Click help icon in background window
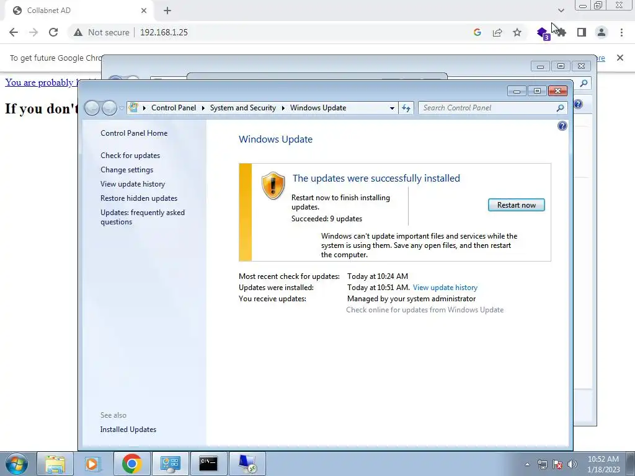The image size is (635, 476). pyautogui.click(x=579, y=104)
